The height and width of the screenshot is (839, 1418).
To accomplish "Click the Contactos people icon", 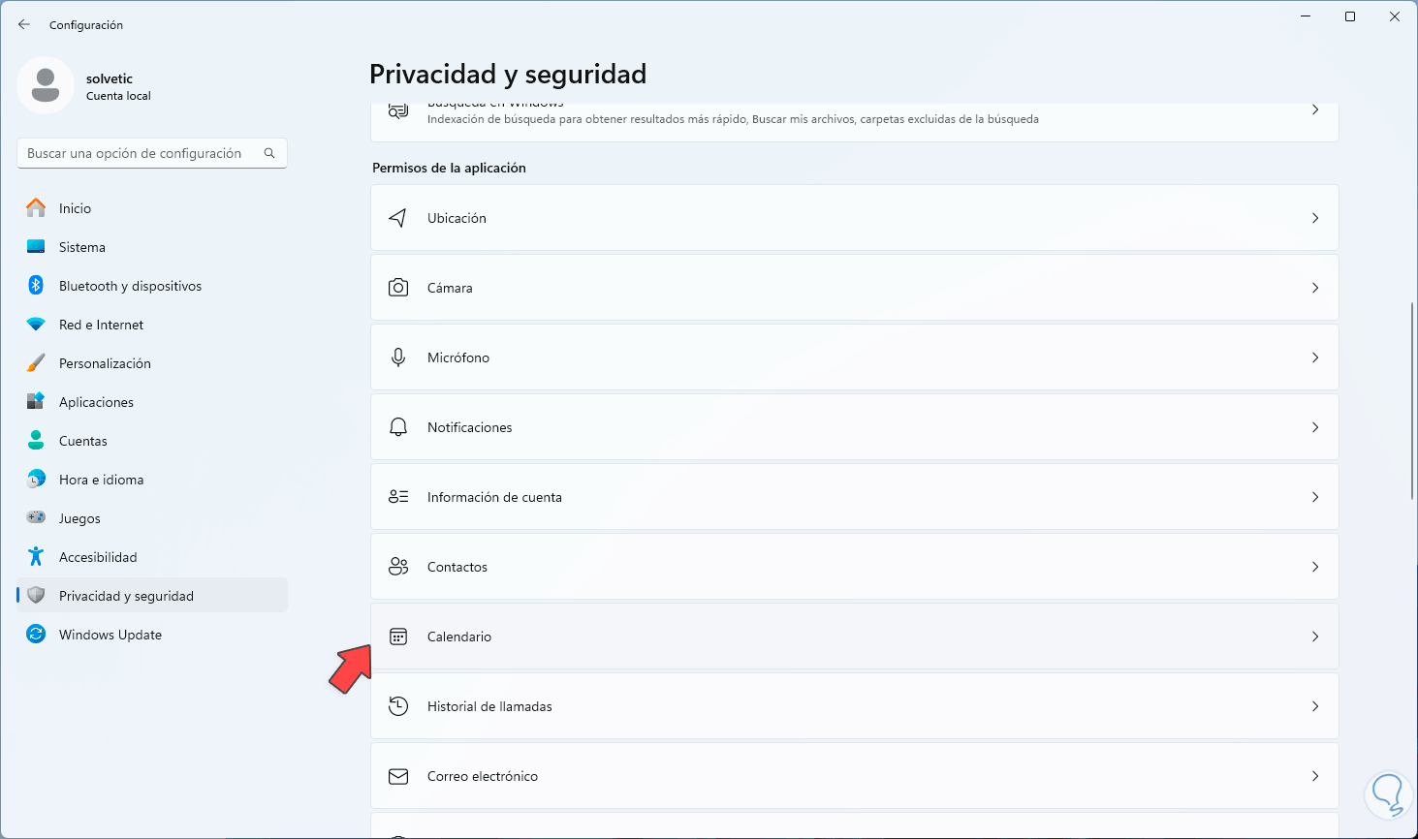I will pyautogui.click(x=397, y=567).
